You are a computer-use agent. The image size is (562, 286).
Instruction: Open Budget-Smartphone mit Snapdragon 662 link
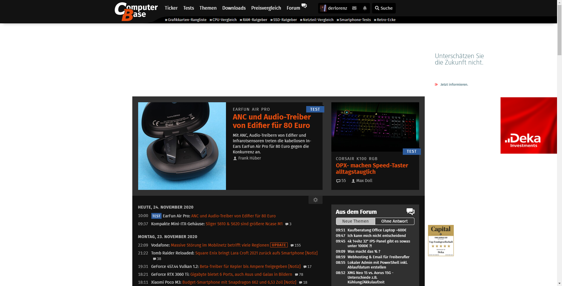pos(239,282)
